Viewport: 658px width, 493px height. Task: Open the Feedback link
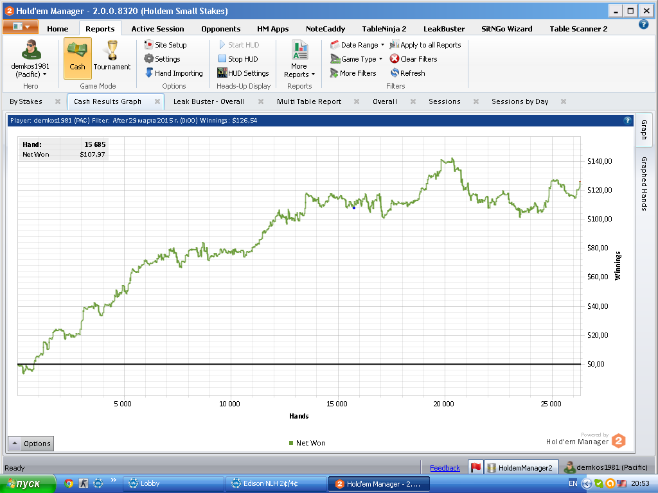445,468
